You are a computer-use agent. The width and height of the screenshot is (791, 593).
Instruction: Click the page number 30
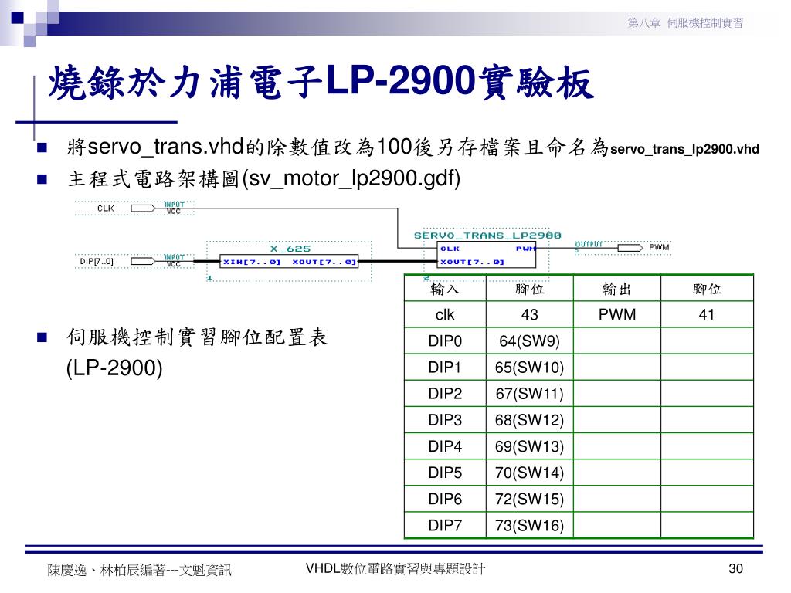click(735, 569)
